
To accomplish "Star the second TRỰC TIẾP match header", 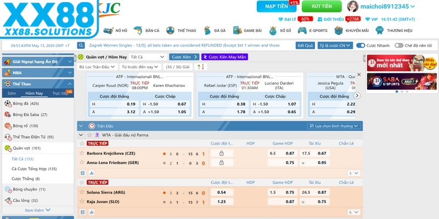I will pos(82,182).
